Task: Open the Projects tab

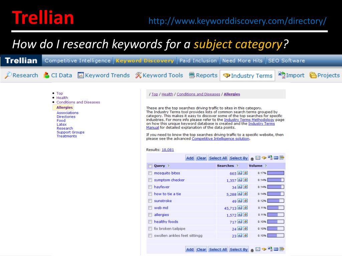Action: pos(325,75)
